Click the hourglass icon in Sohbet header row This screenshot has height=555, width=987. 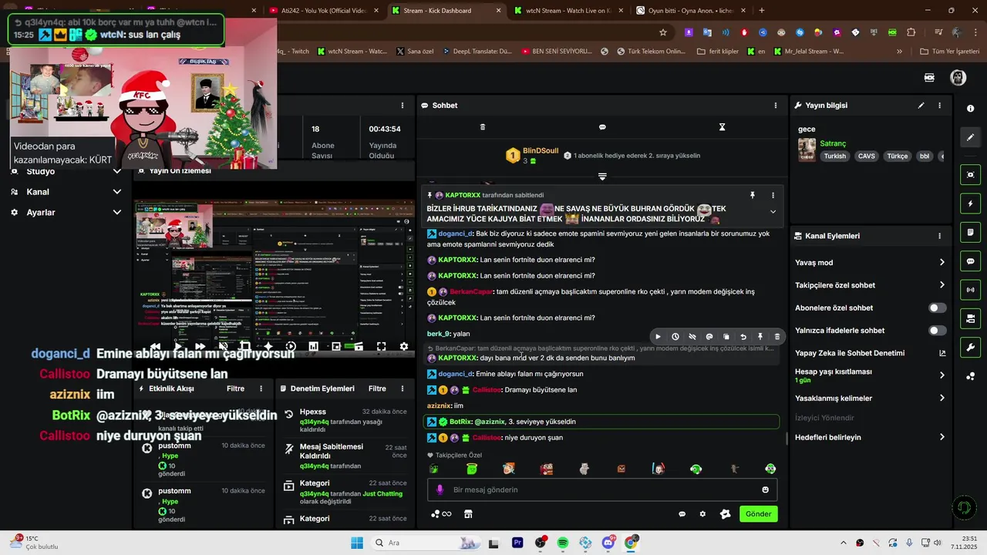[x=723, y=127]
